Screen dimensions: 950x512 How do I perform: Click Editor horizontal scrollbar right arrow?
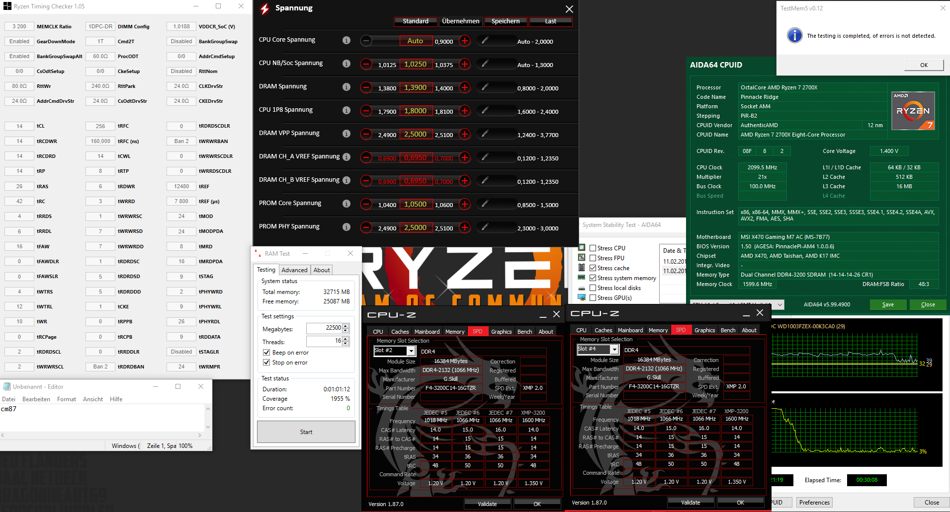[x=200, y=435]
